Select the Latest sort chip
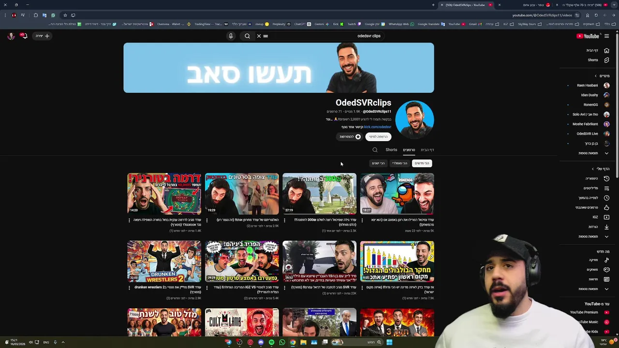Viewport: 619px width, 348px height. tap(422, 163)
